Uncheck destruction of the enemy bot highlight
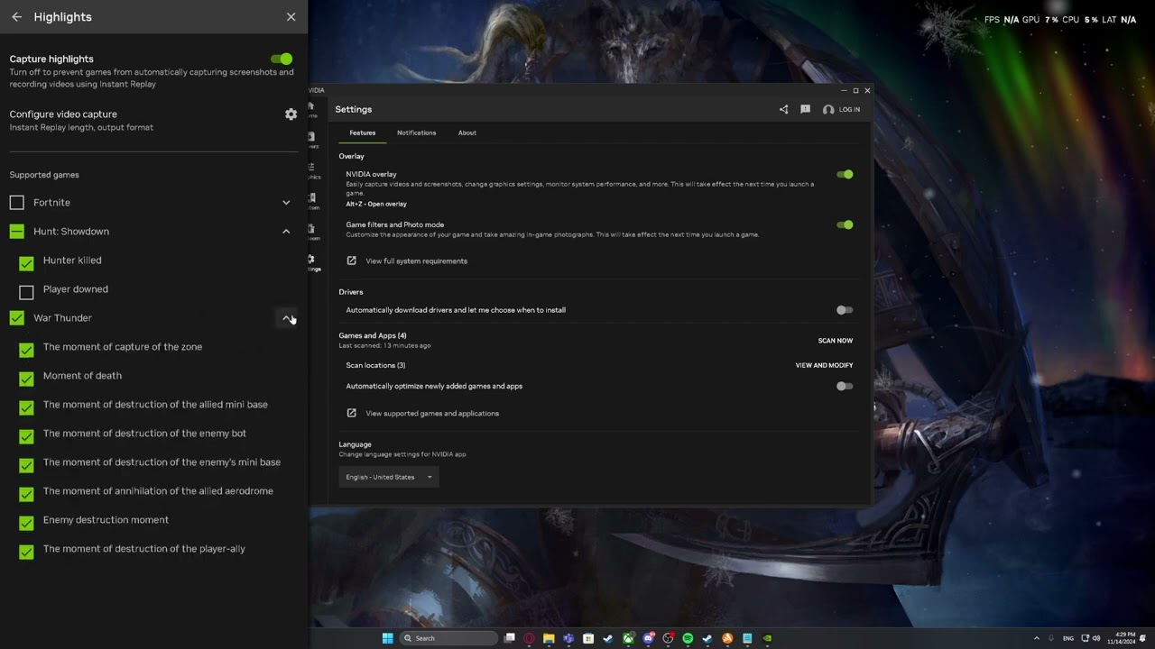The image size is (1155, 649). (26, 436)
